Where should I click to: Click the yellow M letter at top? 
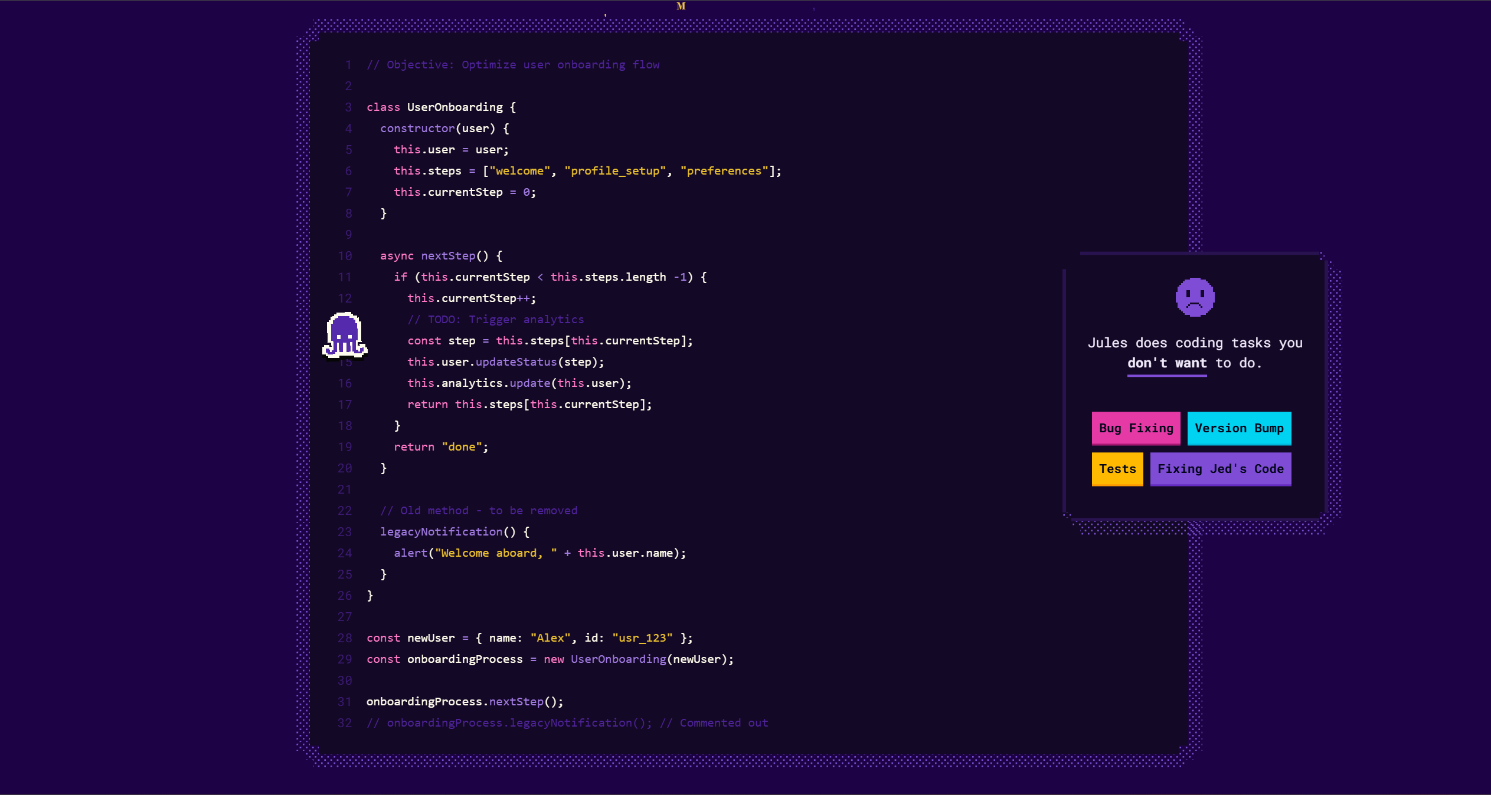[x=681, y=6]
